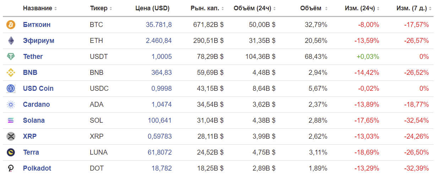Screen dimensions: 435x183
Task: Click volume share 1,89%
Action: point(318,168)
